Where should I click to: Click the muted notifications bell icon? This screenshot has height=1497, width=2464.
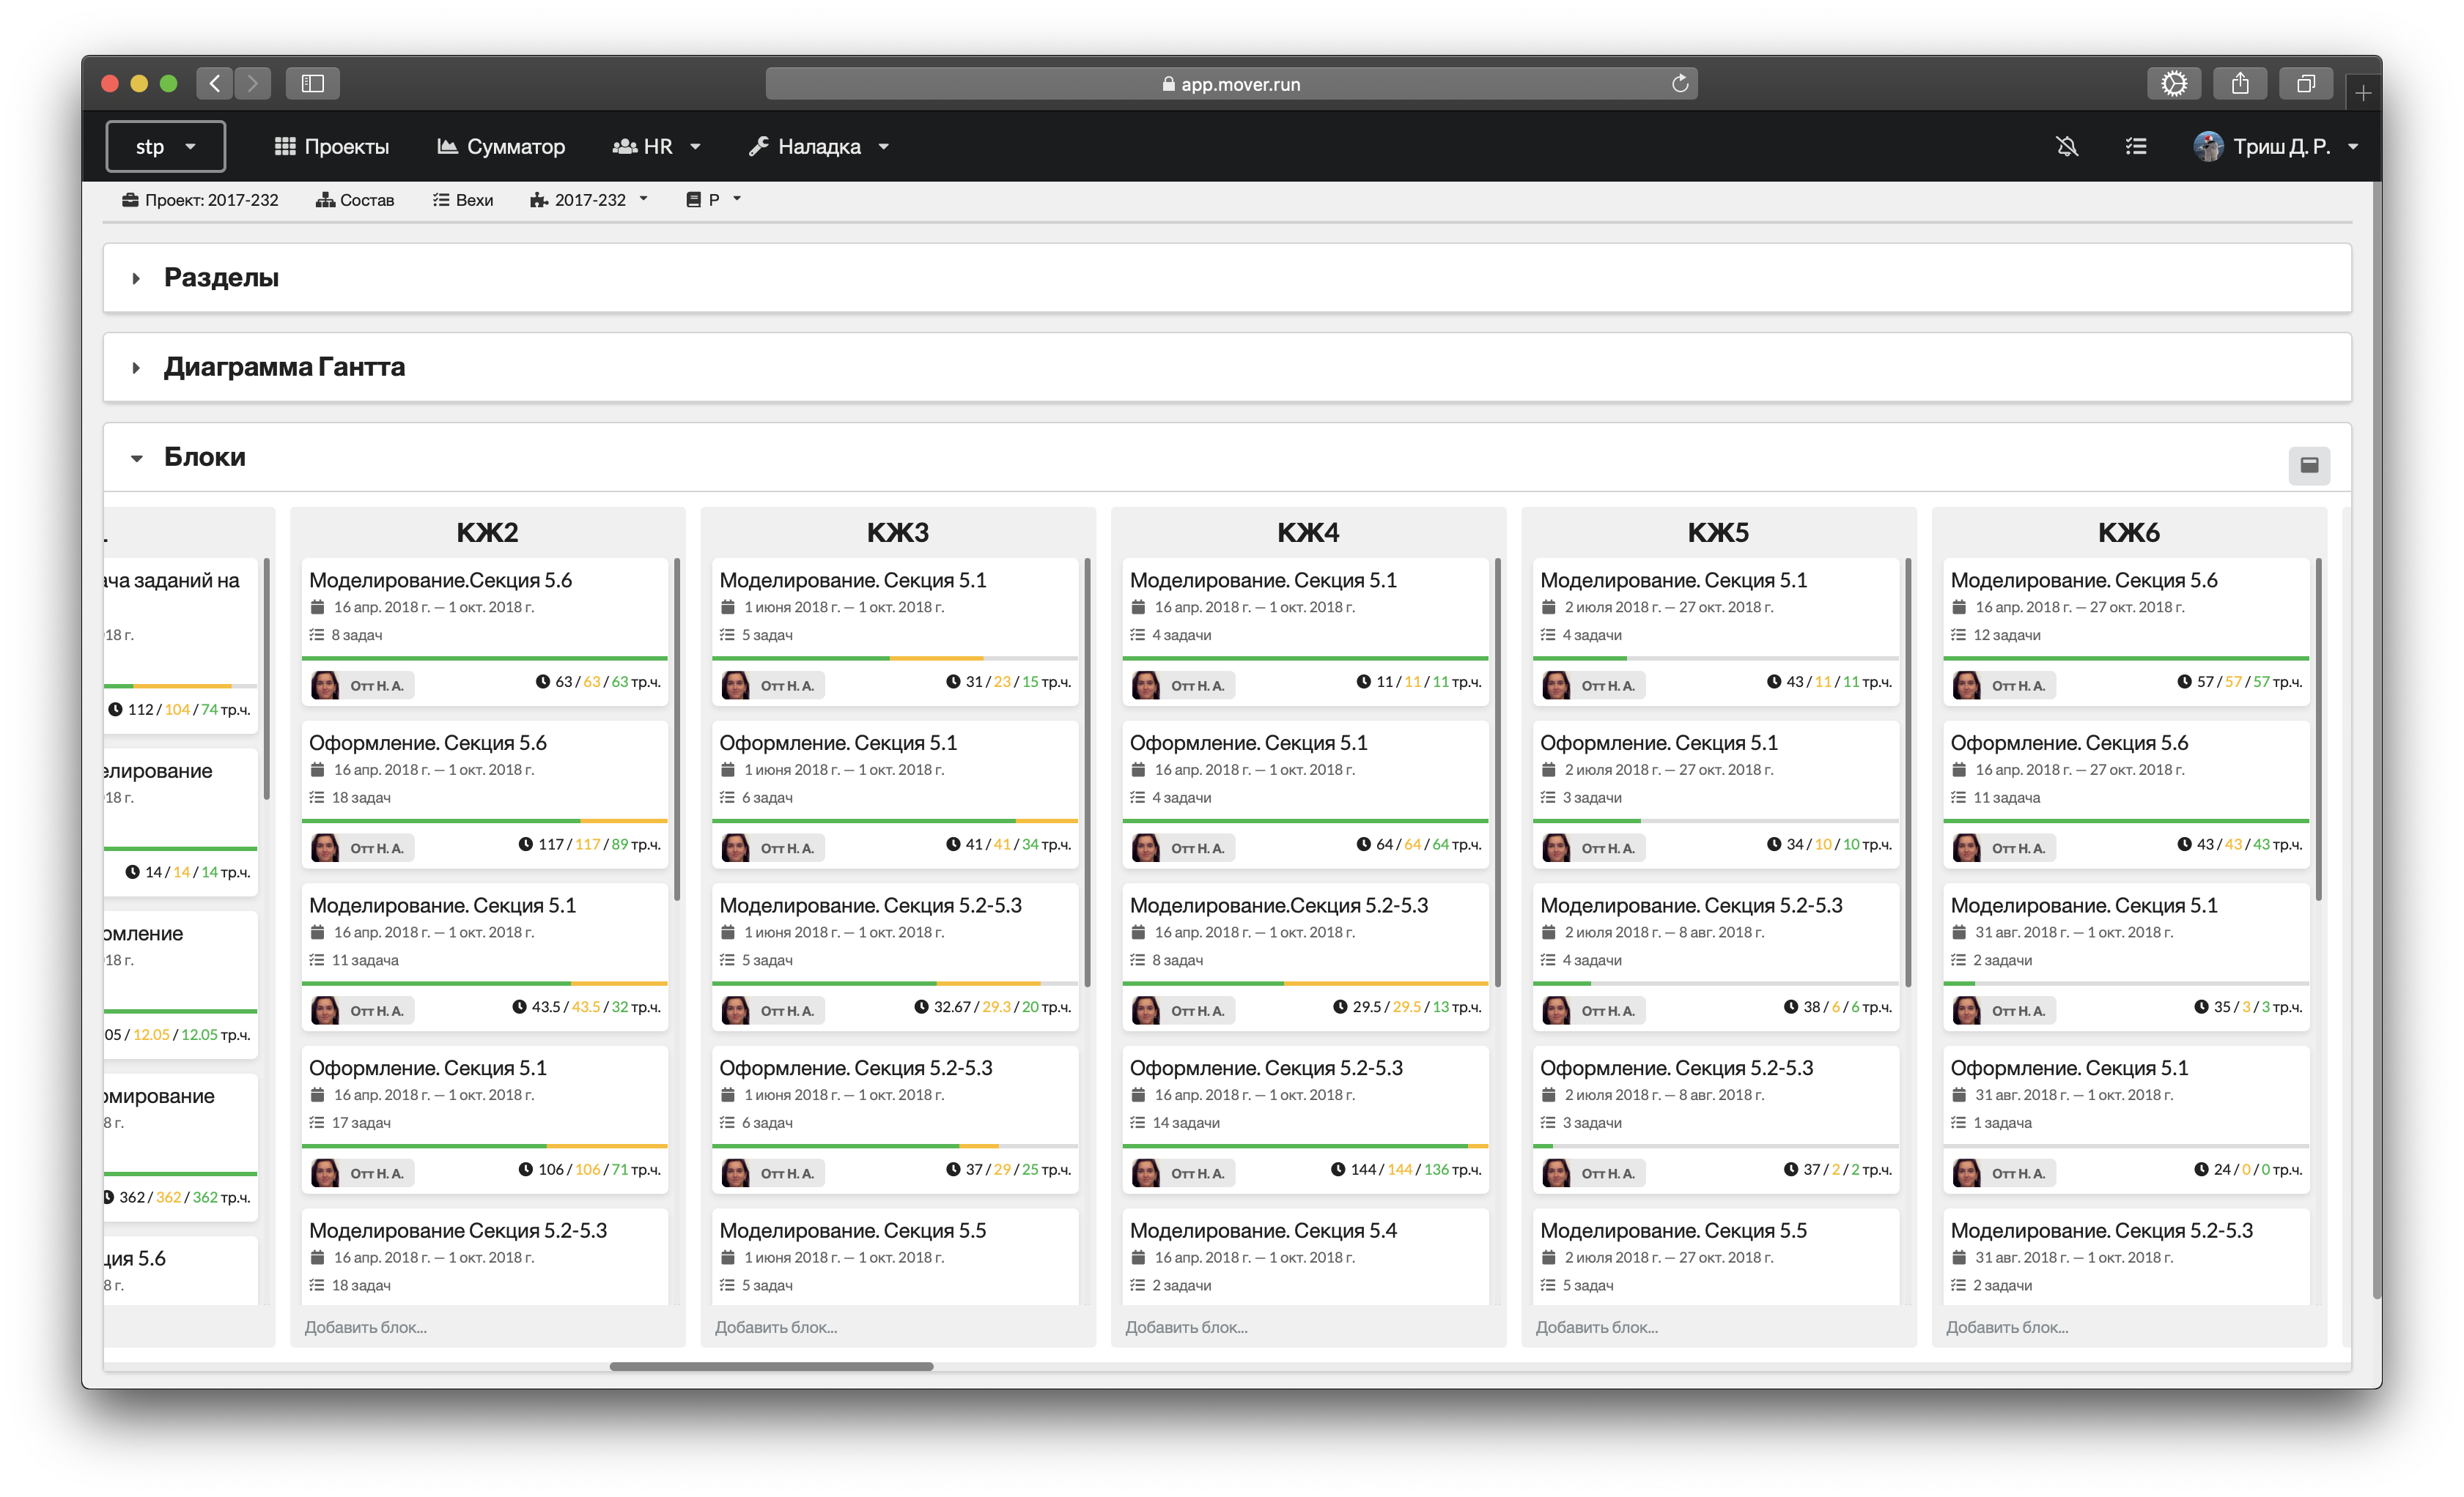[x=2067, y=147]
